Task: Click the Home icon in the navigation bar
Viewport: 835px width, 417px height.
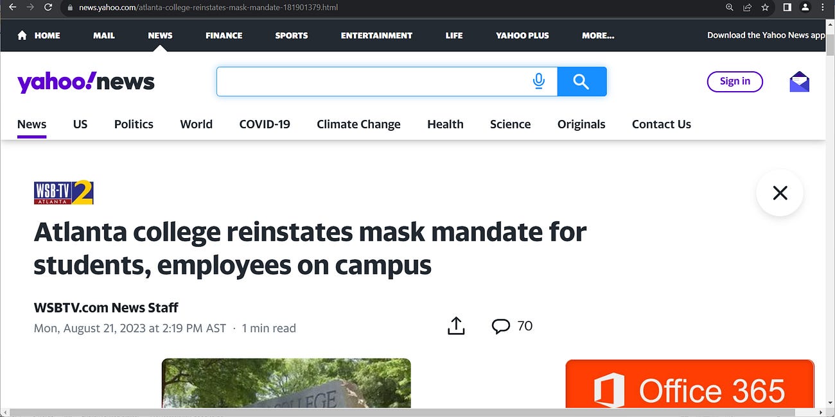Action: (x=21, y=35)
